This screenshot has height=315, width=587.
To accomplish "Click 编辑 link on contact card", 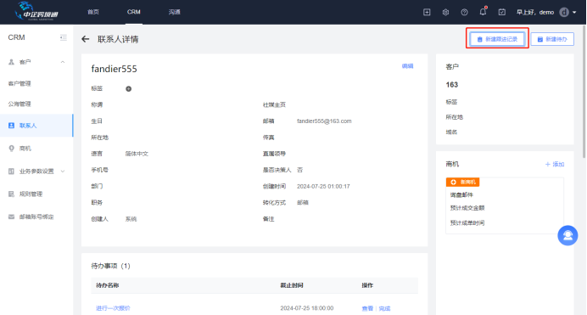I will point(407,66).
